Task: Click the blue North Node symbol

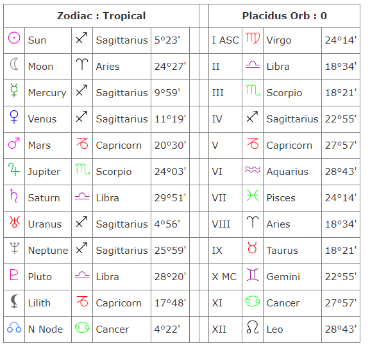Action: (14, 328)
